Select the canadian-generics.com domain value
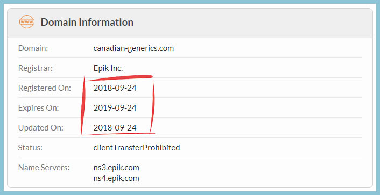This screenshot has width=380, height=195. (x=133, y=48)
